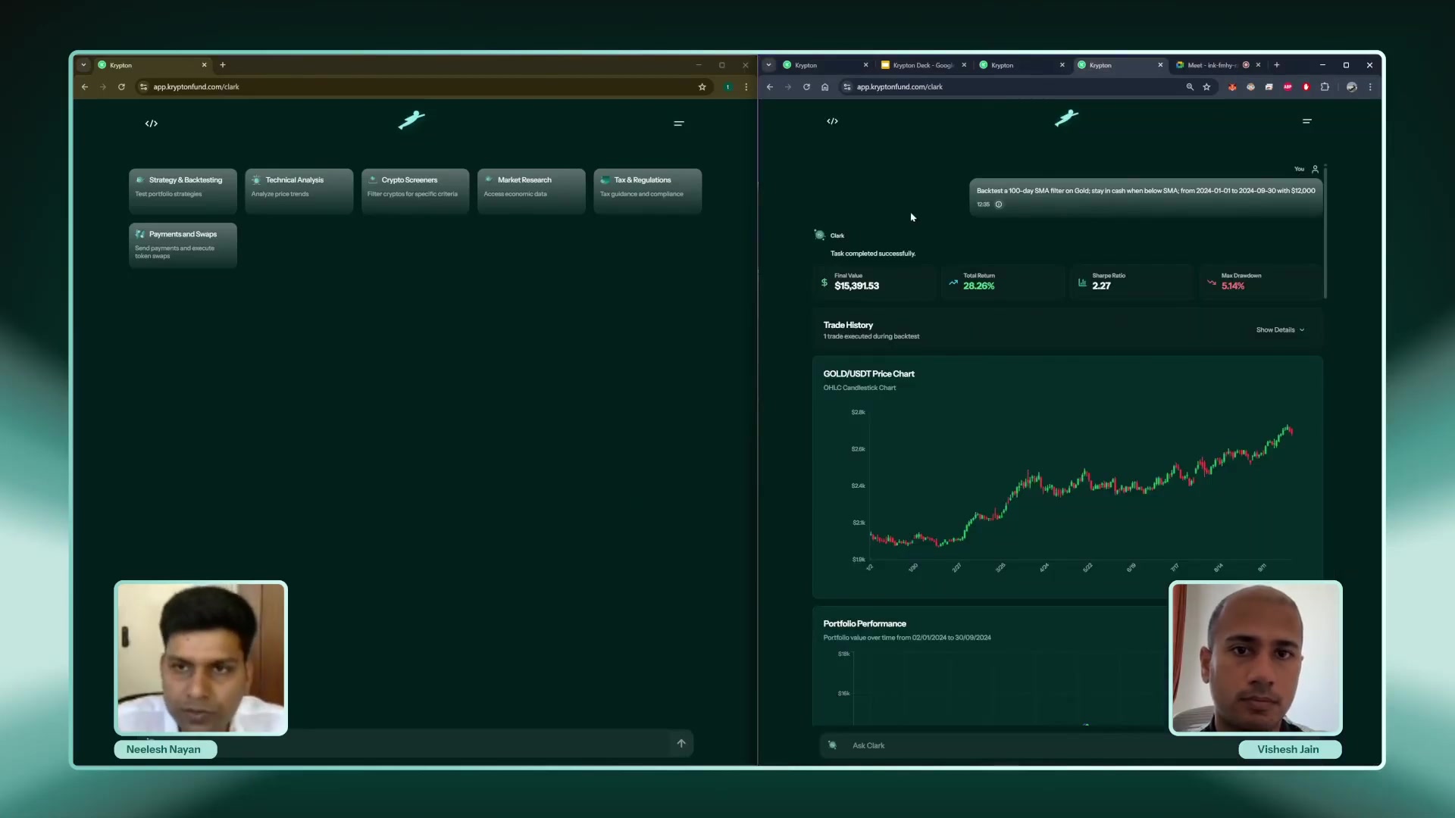Open code view icon in right window
This screenshot has height=818, width=1455.
[x=832, y=121]
